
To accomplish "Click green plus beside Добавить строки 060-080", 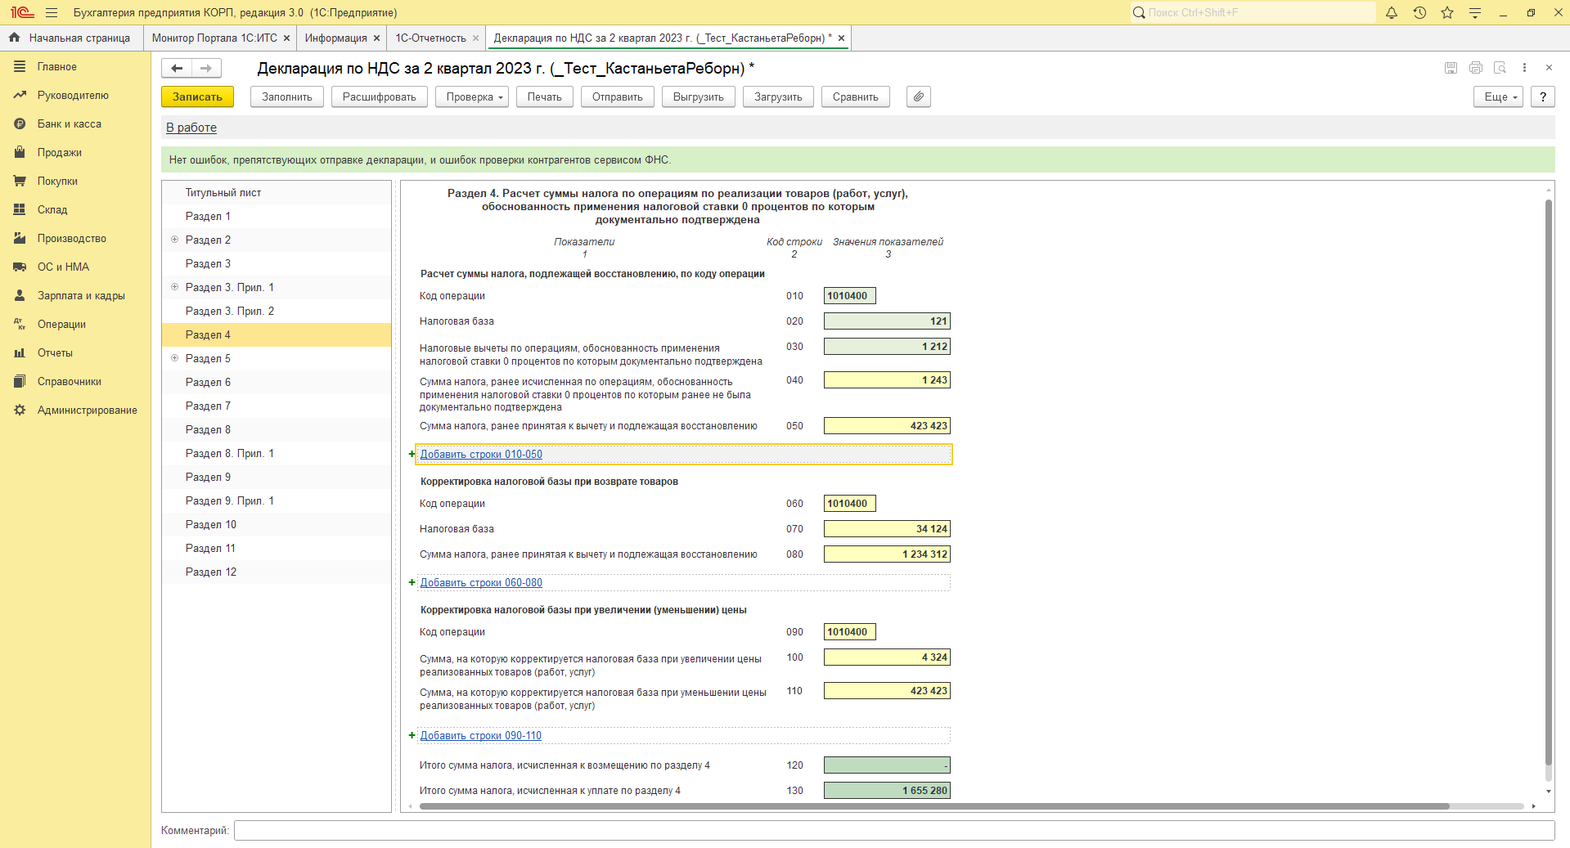I will (412, 582).
